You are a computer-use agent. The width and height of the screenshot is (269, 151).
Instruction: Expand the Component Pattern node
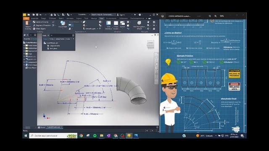[24, 62]
